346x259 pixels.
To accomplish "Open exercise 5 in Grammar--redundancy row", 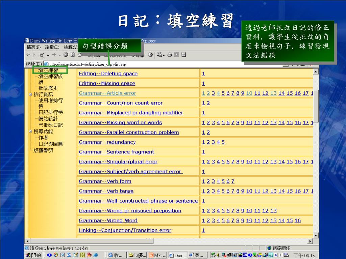I will pos(223,142).
